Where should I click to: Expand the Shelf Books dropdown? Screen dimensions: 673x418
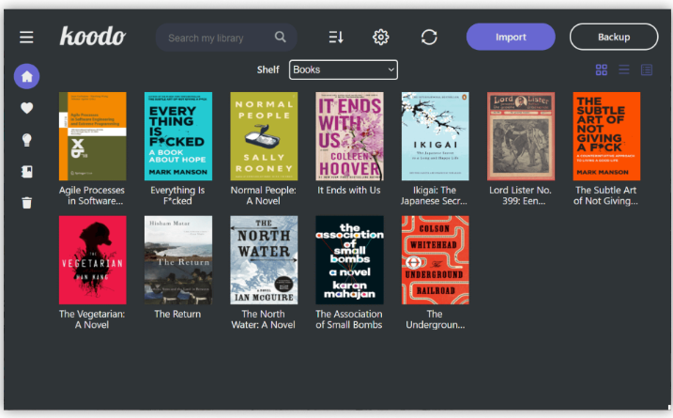tap(343, 70)
